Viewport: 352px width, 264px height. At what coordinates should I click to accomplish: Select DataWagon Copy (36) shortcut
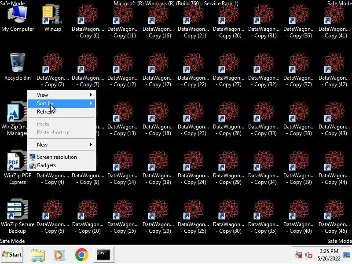pyautogui.click(x=299, y=22)
